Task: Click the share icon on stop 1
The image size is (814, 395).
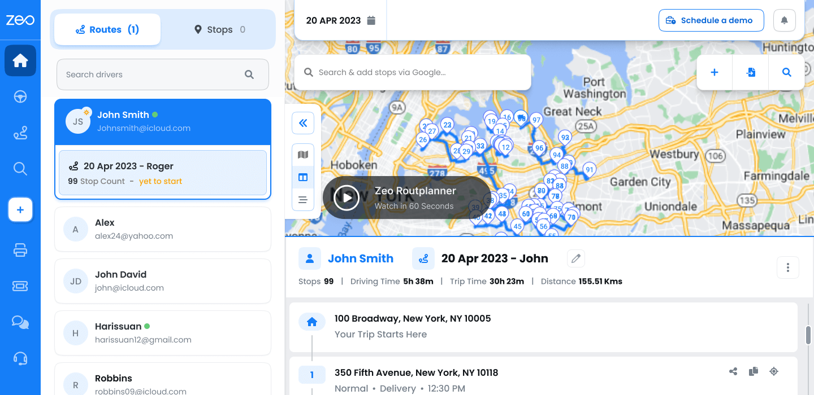Action: [x=733, y=371]
